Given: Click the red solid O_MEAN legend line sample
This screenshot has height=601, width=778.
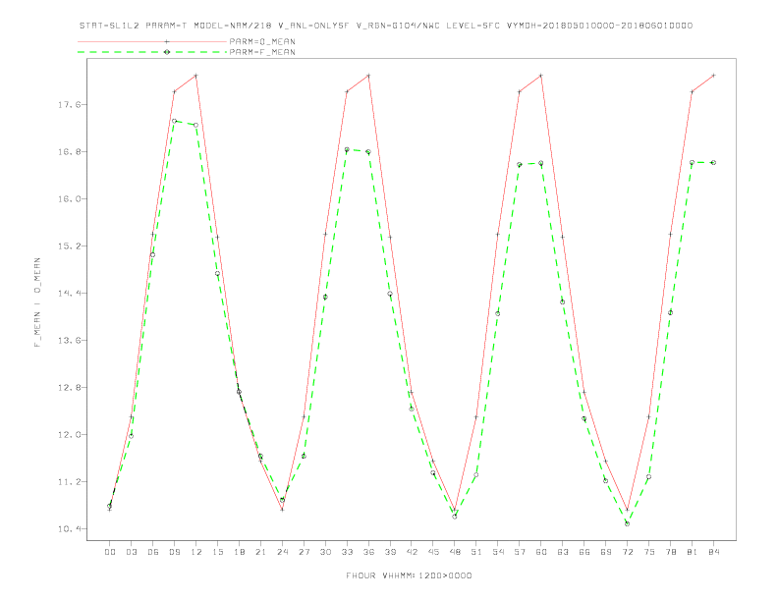Looking at the screenshot, I should point(152,41).
